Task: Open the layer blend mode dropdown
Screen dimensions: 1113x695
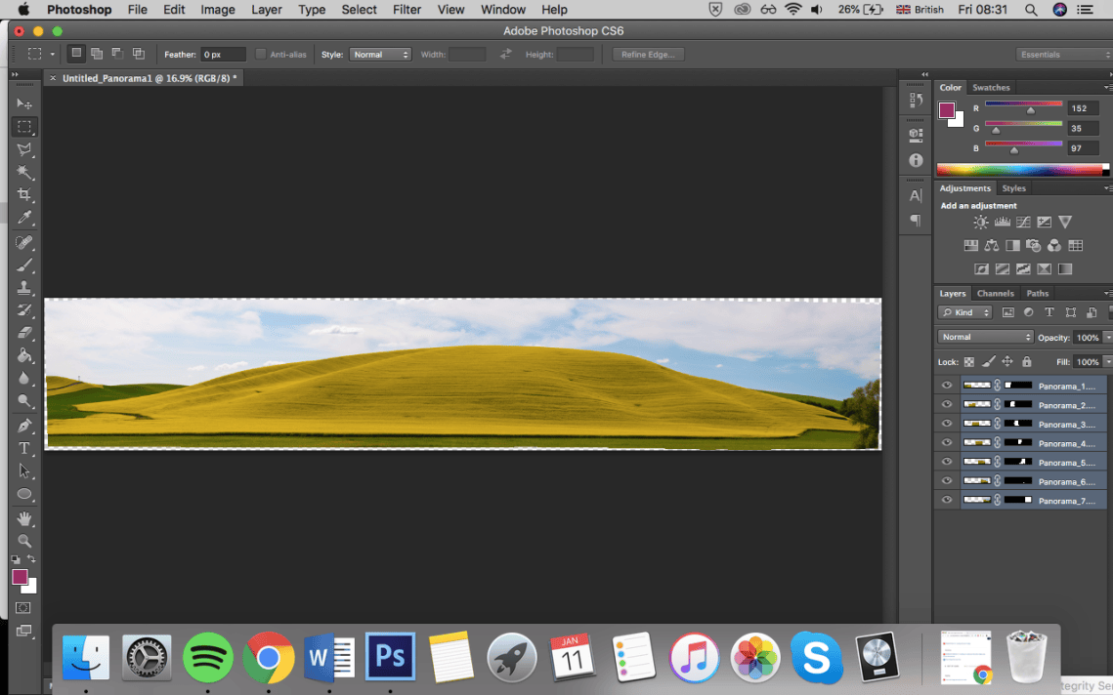Action: point(985,337)
